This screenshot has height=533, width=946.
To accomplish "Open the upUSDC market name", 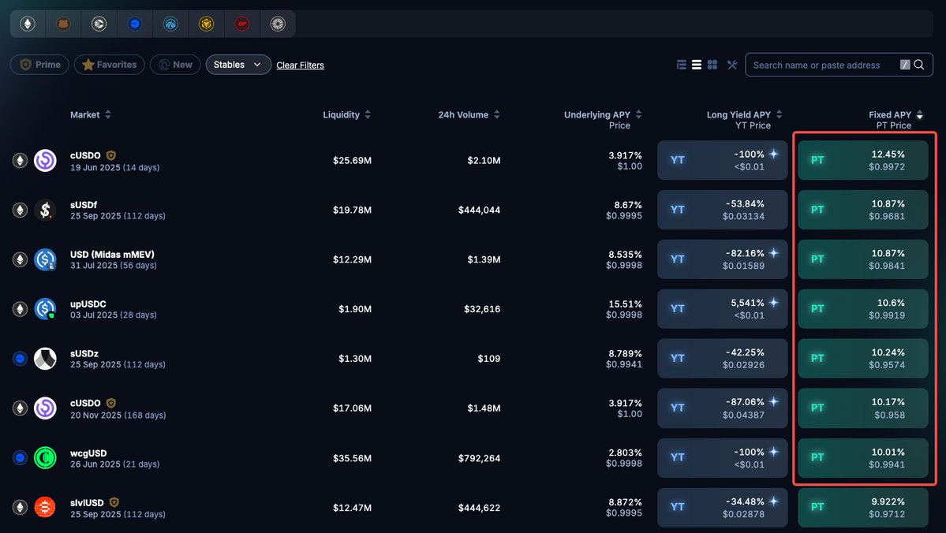I will coord(88,304).
